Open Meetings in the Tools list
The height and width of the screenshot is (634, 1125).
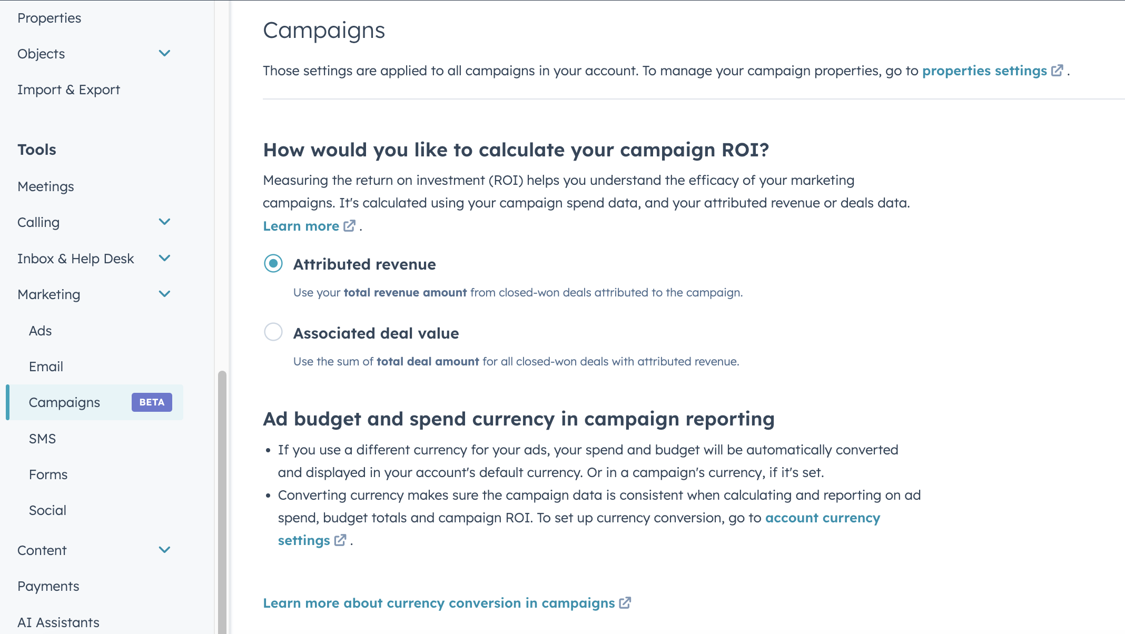[46, 186]
